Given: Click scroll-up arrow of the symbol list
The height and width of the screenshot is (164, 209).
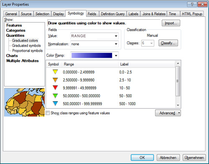Looking at the screenshot, I should coord(178,64).
